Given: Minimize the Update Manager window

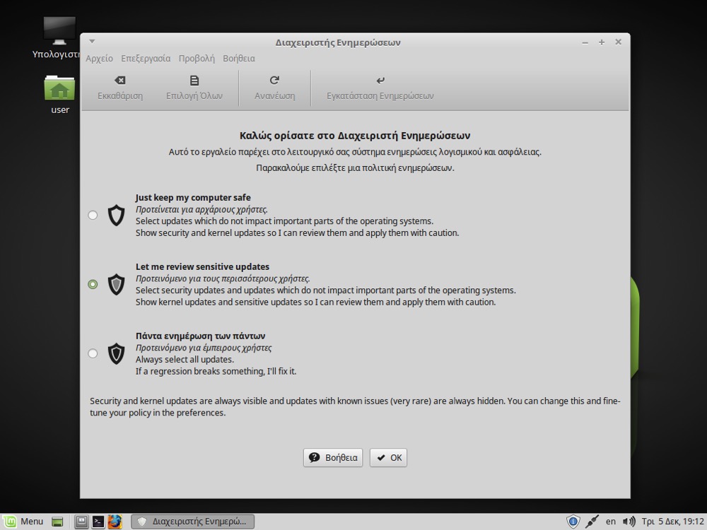Looking at the screenshot, I should click(x=585, y=42).
